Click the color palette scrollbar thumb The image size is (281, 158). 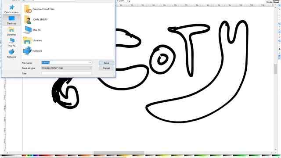tap(65, 157)
